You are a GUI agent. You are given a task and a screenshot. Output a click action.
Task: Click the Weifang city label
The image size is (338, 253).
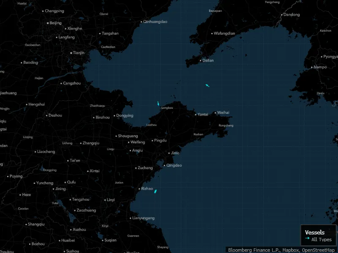click(138, 142)
